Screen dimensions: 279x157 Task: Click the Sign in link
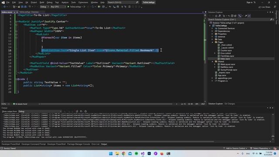pos(249,3)
